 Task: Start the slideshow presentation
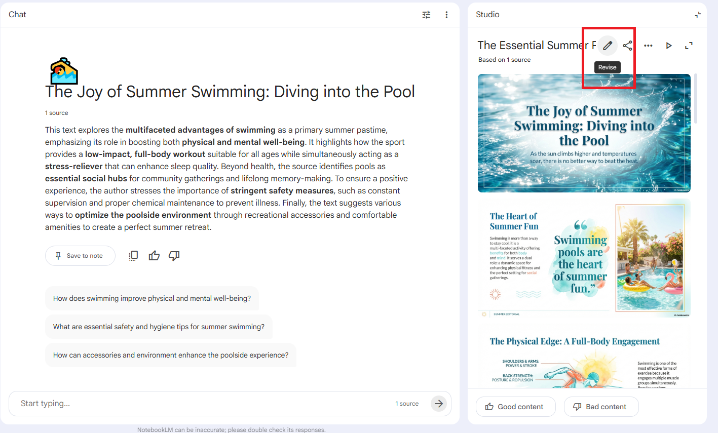669,46
